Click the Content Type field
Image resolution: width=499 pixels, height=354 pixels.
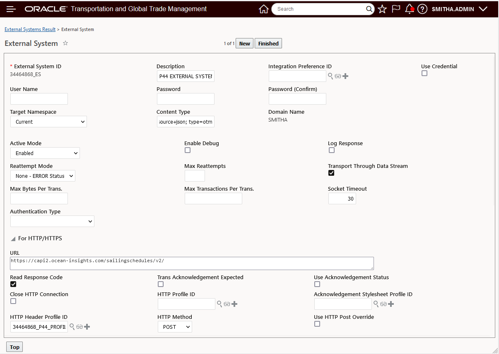(186, 122)
